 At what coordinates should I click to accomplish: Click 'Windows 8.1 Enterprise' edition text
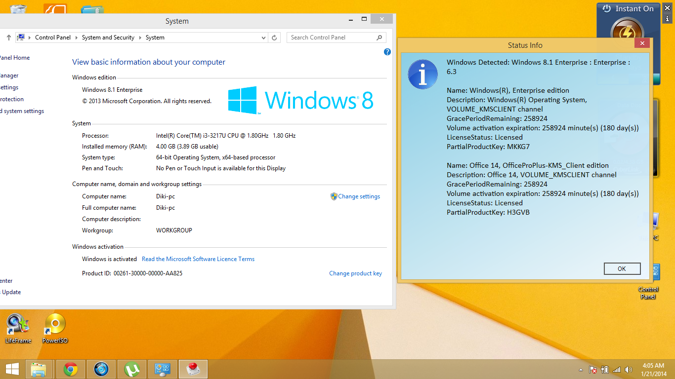(112, 90)
